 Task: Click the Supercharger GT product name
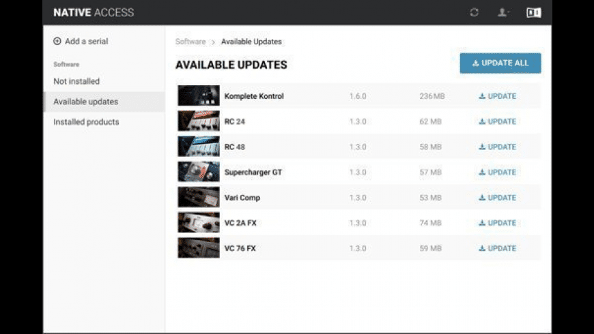tap(253, 172)
